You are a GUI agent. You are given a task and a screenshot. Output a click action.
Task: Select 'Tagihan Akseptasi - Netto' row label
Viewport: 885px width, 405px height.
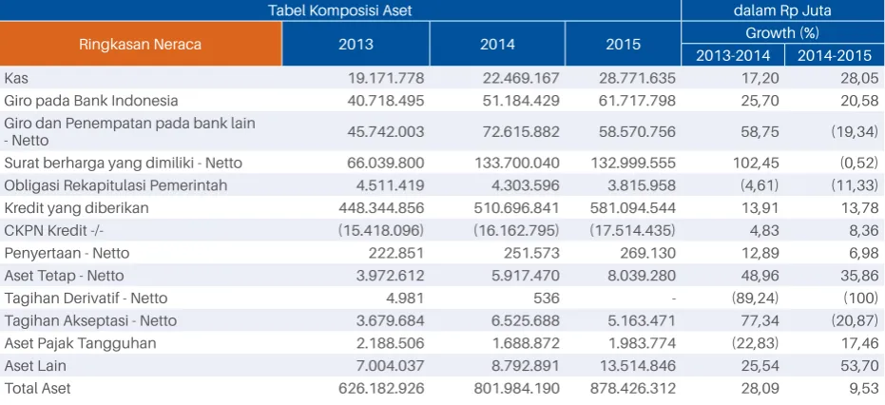(90, 320)
